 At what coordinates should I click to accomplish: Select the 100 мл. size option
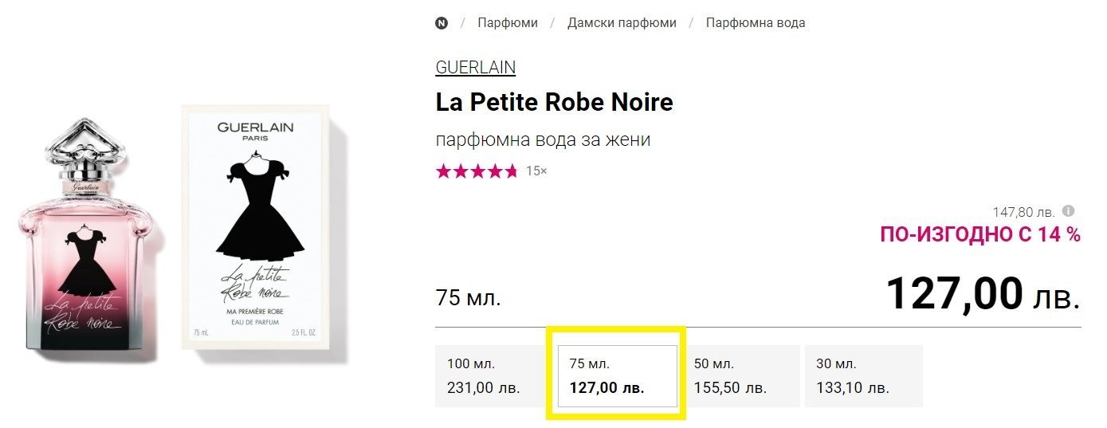click(493, 376)
